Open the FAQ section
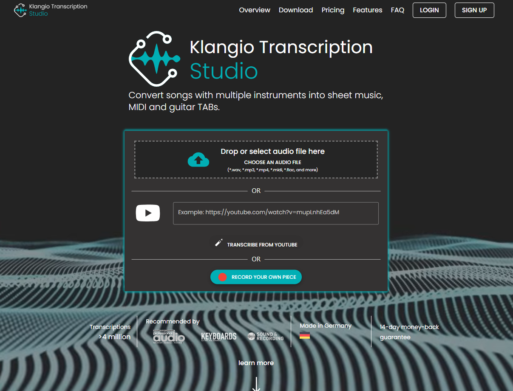 (x=397, y=10)
